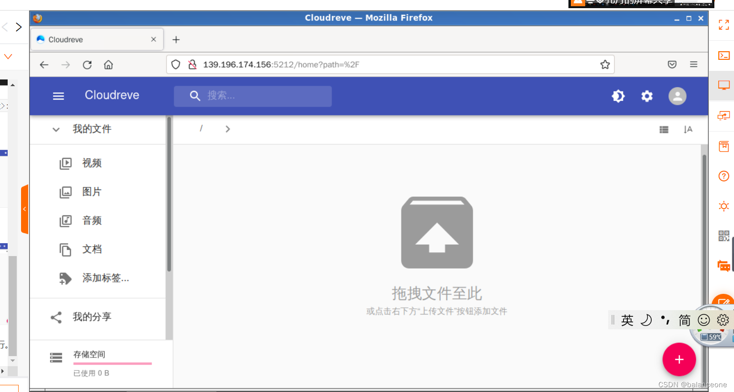Click the 添加标签 tag icon
Viewport: 734px width, 392px height.
point(66,278)
